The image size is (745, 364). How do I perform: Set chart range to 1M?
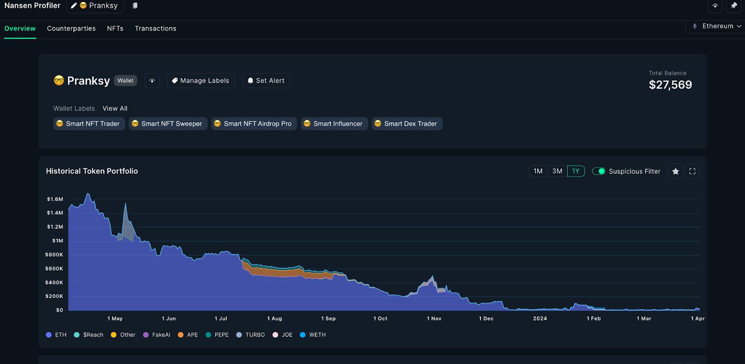(x=538, y=171)
